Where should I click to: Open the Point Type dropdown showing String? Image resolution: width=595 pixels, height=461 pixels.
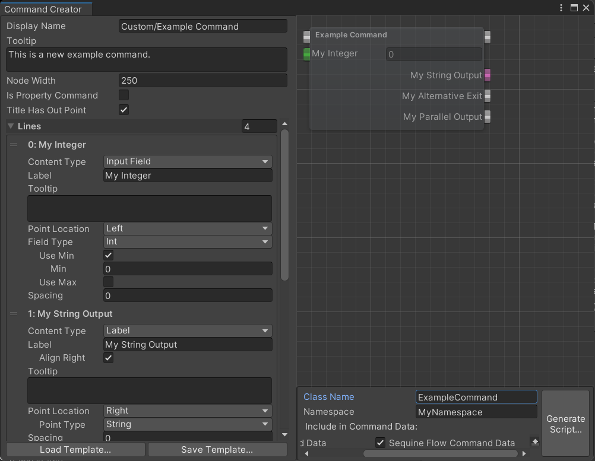[188, 424]
